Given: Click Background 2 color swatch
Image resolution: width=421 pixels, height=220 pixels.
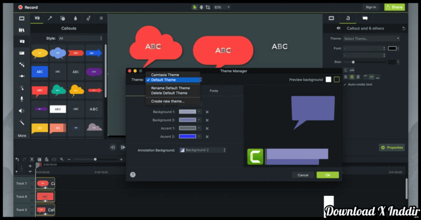Looking at the screenshot, I should click(x=187, y=120).
